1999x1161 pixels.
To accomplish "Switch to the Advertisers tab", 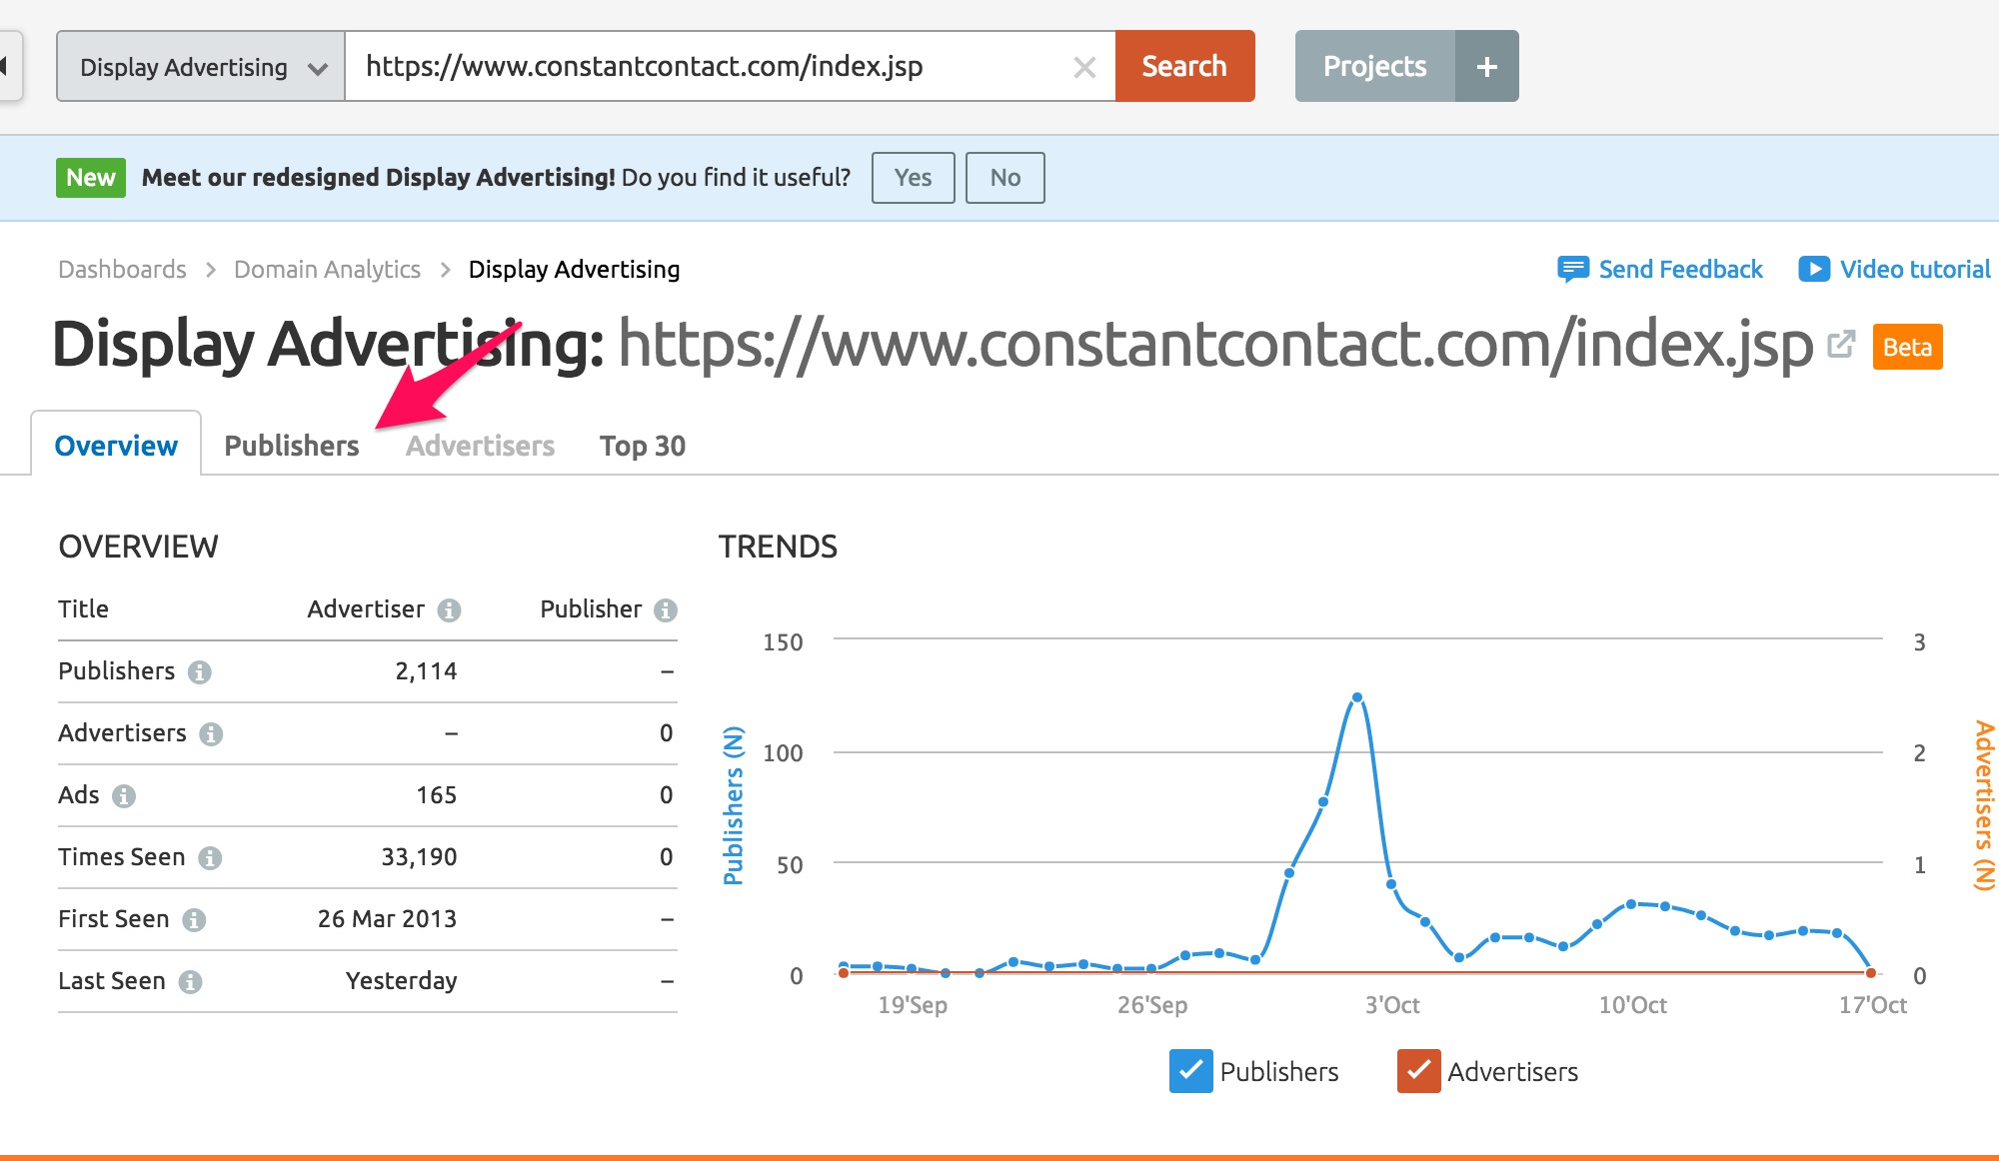I will pyautogui.click(x=480, y=446).
